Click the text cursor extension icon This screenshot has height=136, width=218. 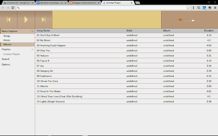click(x=193, y=8)
